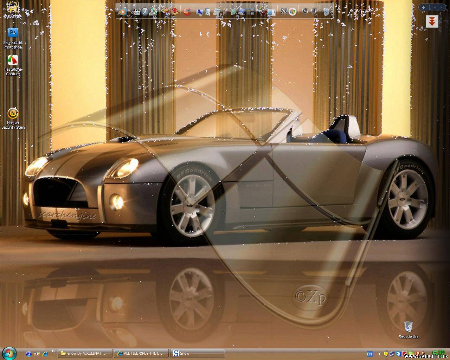Click the eBay Quick Launch shortcut

pos(37,354)
